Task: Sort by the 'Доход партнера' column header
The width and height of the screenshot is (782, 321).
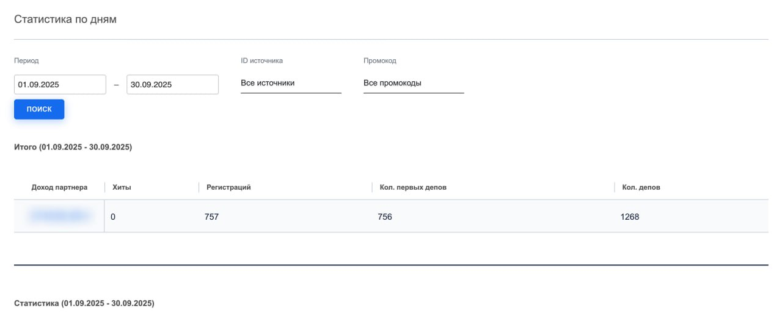Action: click(59, 187)
